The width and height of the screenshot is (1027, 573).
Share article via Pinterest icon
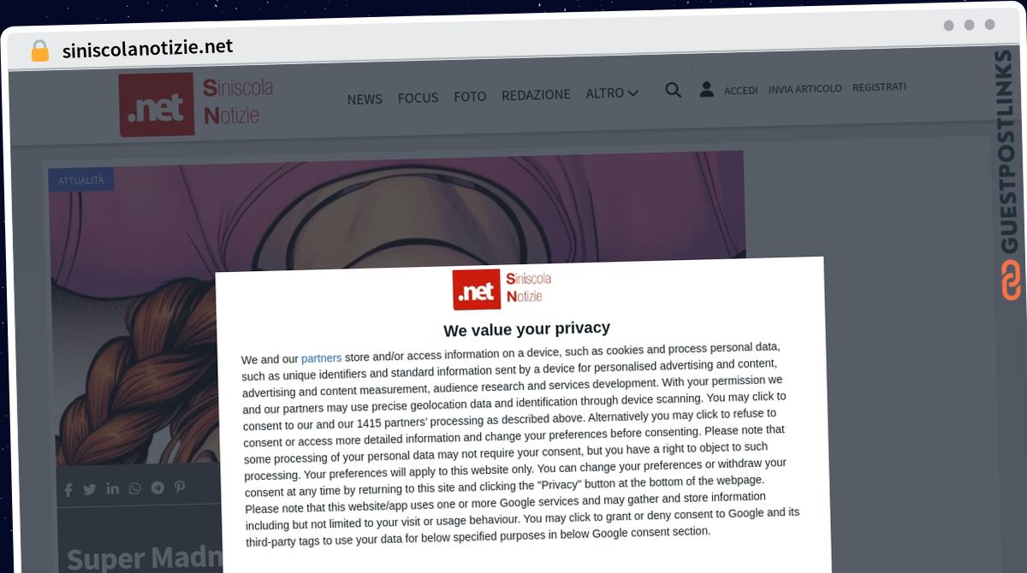pos(180,487)
